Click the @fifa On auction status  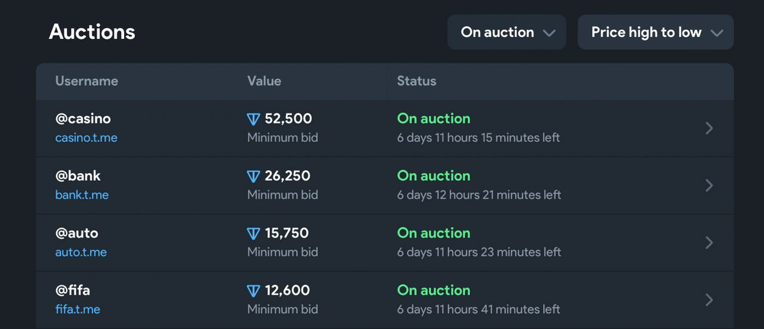pyautogui.click(x=434, y=290)
